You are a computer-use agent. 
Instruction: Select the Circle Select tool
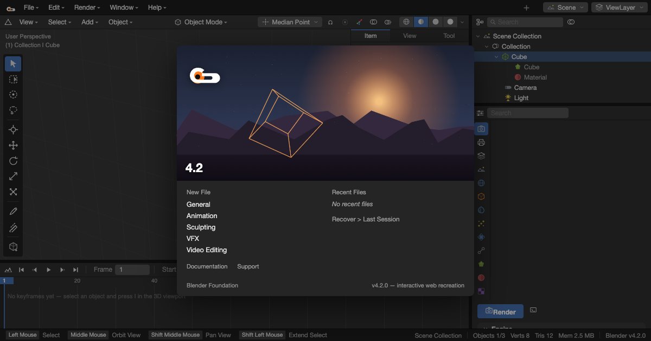[13, 95]
